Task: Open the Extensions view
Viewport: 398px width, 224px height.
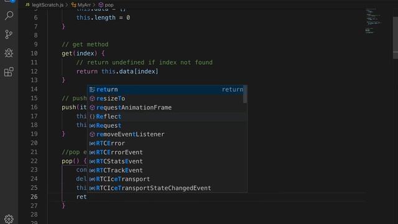Action: tap(9, 72)
